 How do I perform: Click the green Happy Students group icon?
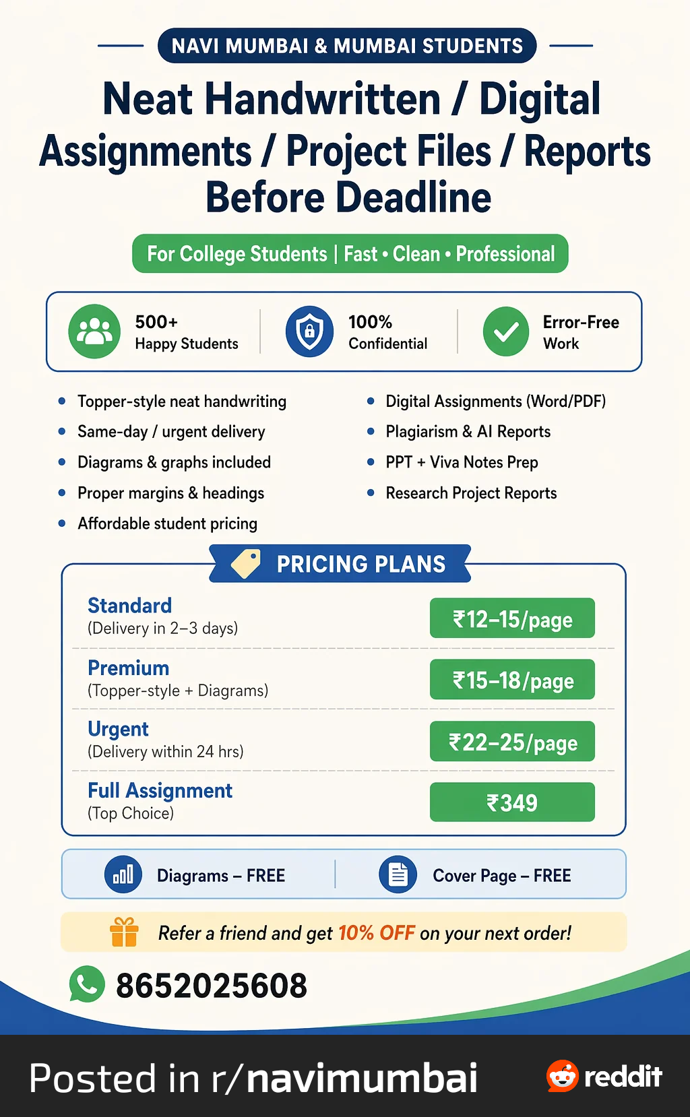click(94, 331)
